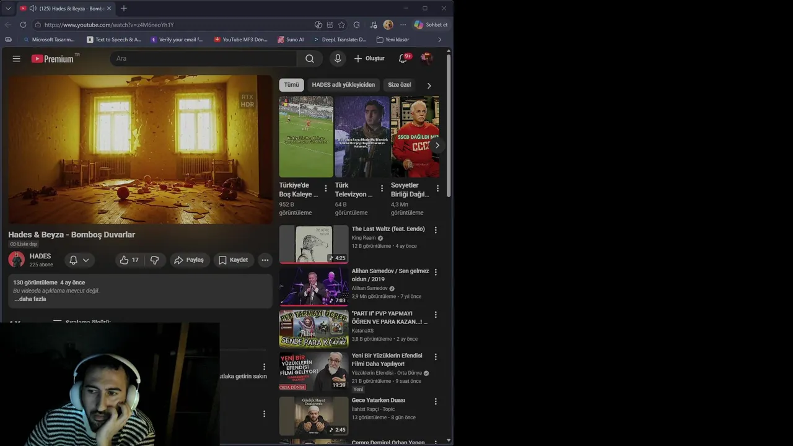793x446 pixels.
Task: Open options for Alihan Samedov video
Action: tap(436, 272)
